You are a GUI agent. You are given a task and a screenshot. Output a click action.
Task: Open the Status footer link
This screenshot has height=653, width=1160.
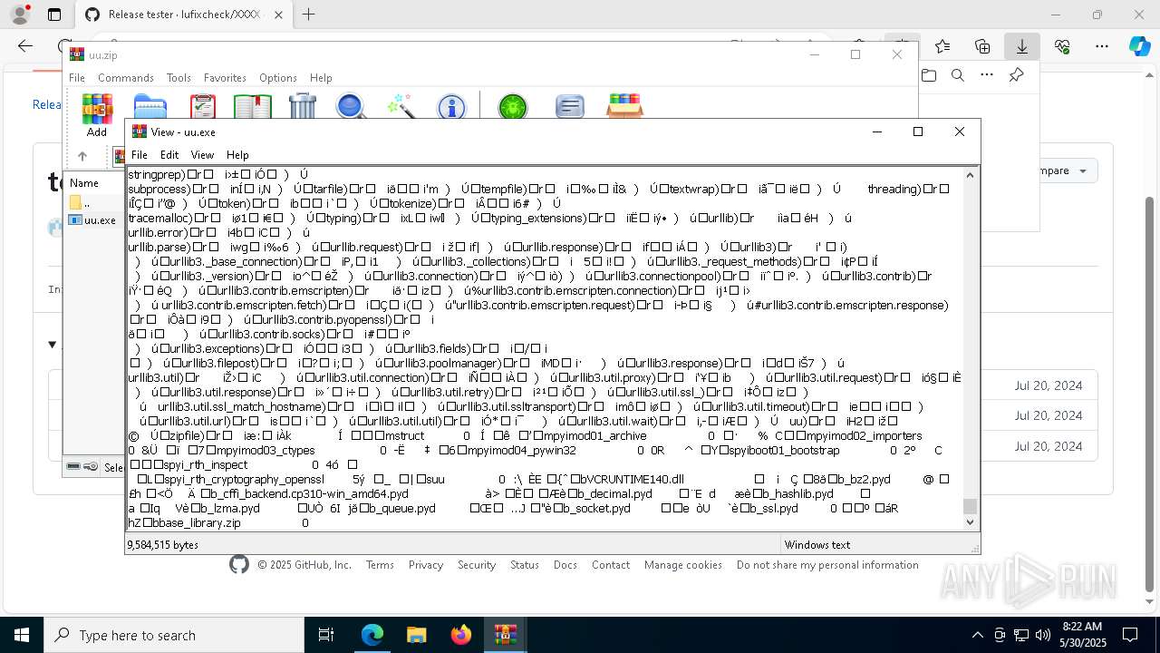click(525, 565)
